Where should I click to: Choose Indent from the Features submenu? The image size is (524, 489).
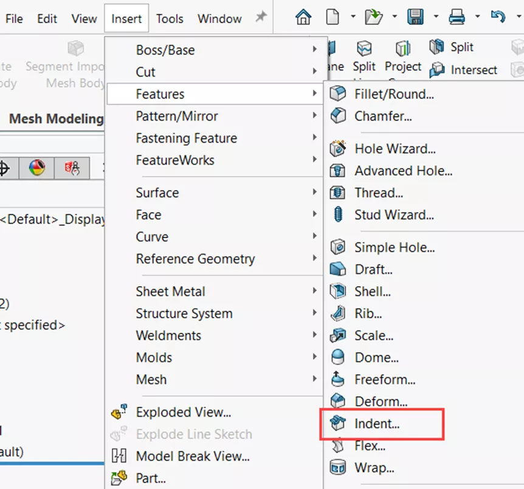click(x=377, y=424)
